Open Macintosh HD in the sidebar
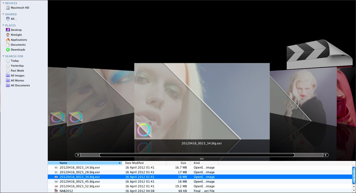 tap(20, 8)
